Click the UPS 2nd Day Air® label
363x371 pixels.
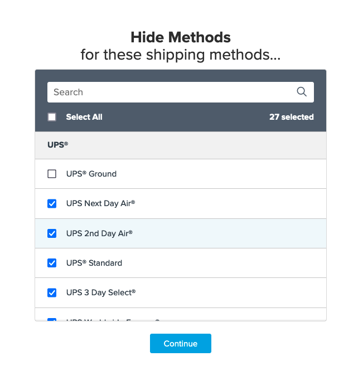(x=99, y=233)
